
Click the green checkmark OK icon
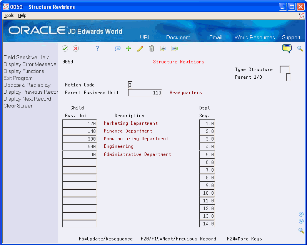click(x=65, y=48)
